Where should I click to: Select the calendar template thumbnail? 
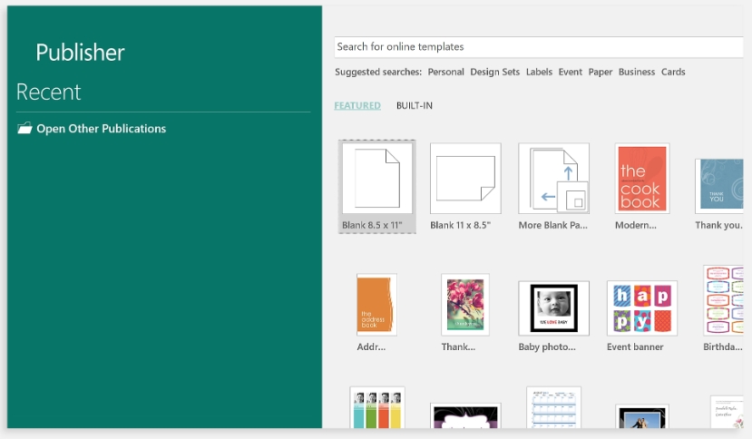click(x=553, y=407)
